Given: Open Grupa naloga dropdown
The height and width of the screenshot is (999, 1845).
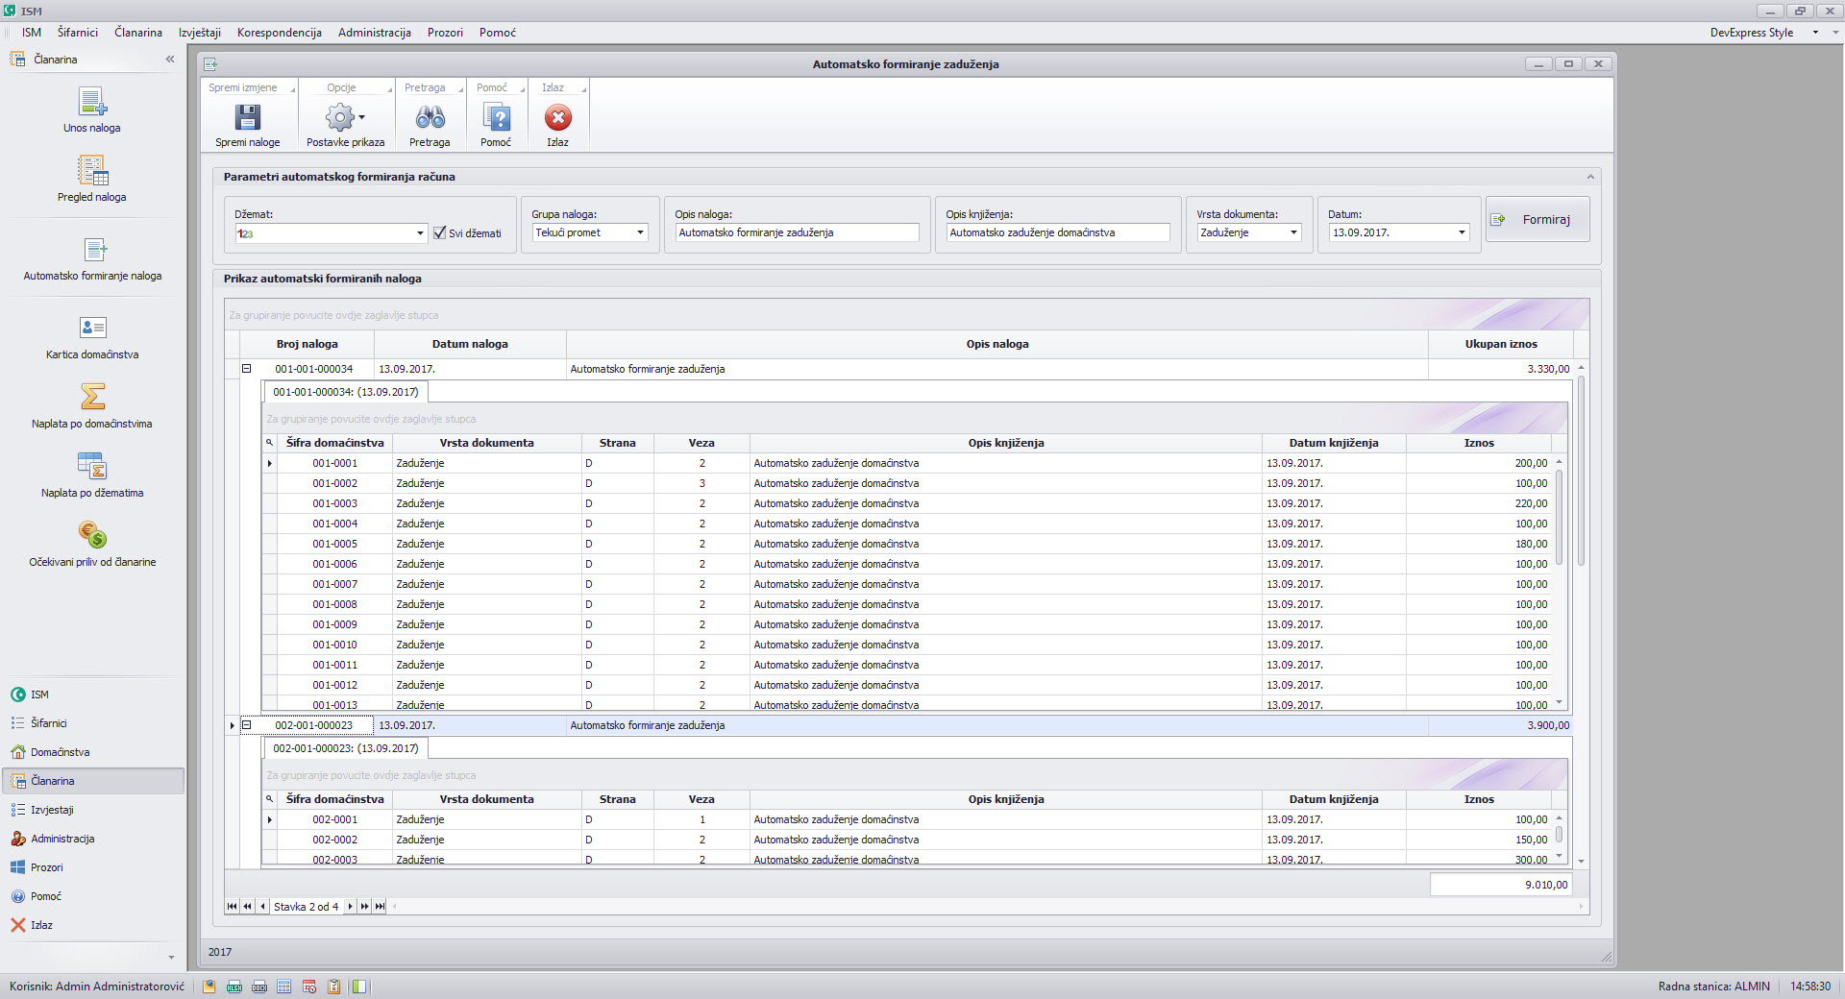Looking at the screenshot, I should point(641,232).
